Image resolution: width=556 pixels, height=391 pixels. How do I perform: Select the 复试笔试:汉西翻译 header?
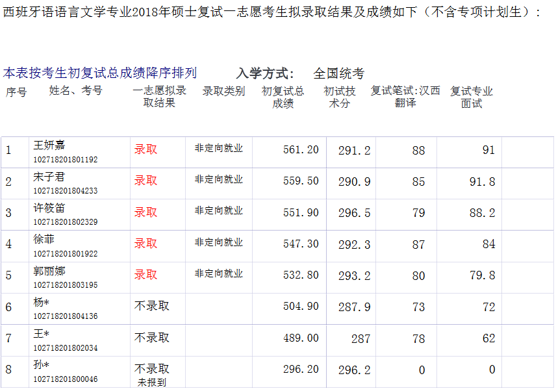click(x=405, y=97)
